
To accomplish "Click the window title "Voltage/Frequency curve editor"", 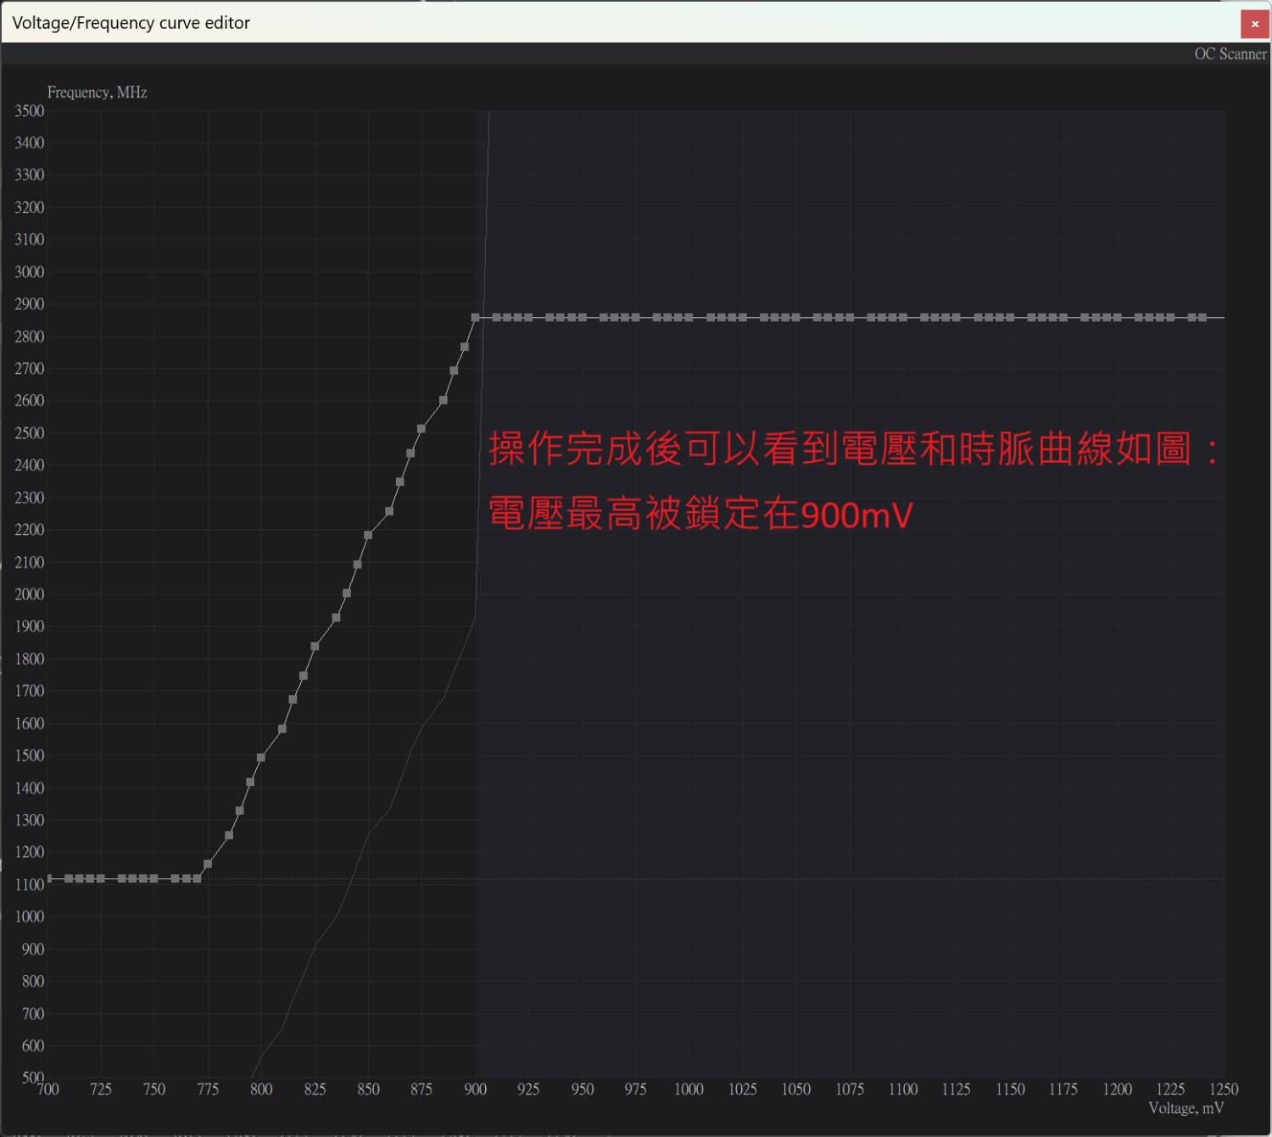I will click(x=131, y=23).
